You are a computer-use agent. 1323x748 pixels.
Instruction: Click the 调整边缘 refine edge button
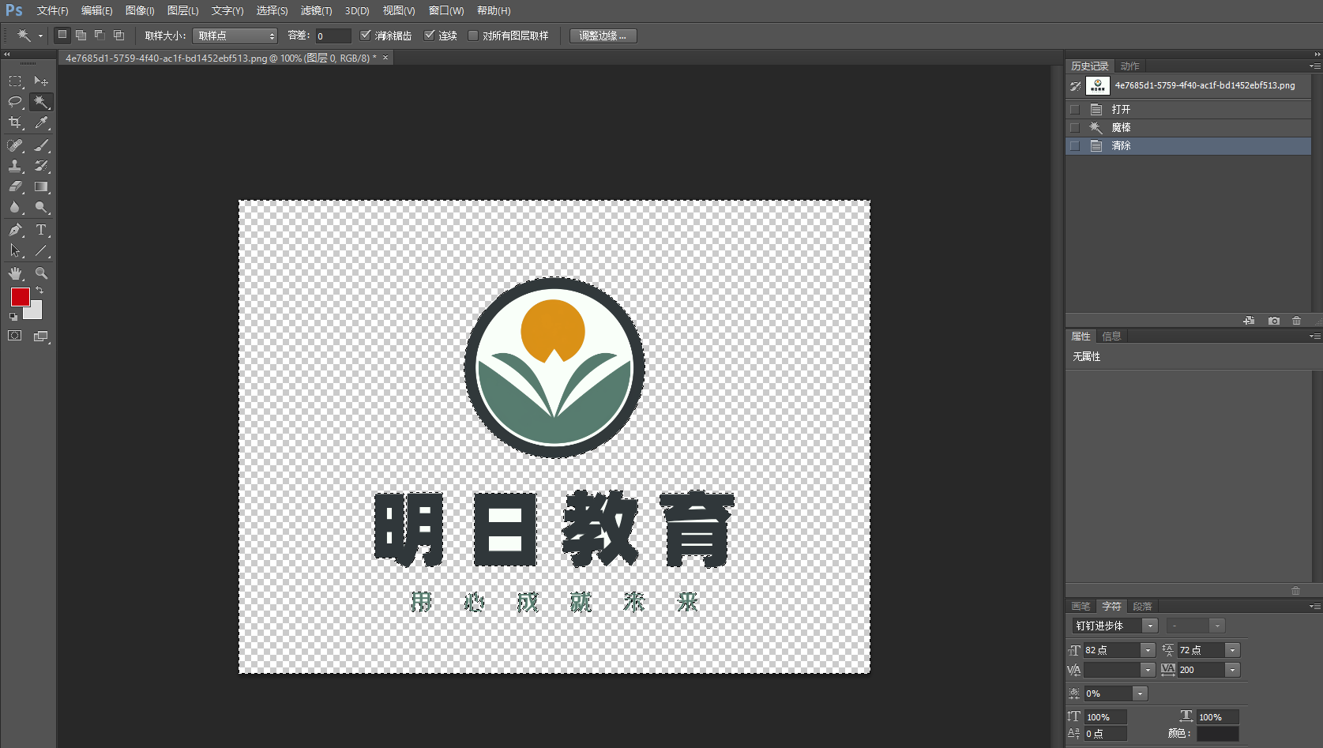click(x=603, y=36)
